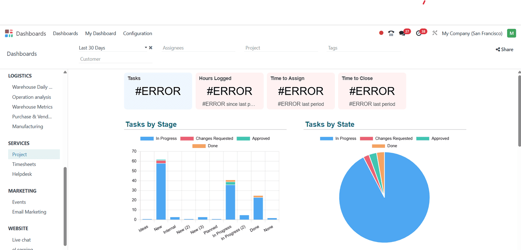Open the VoIP phone icon

click(x=391, y=33)
